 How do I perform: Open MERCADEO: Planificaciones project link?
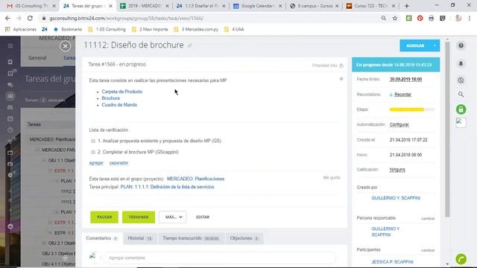pyautogui.click(x=195, y=179)
